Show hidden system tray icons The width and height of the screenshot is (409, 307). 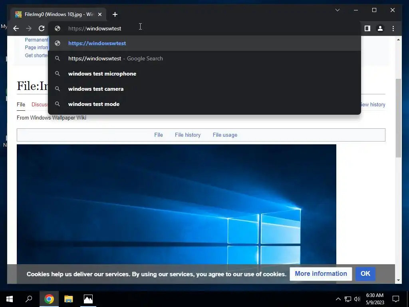click(x=338, y=299)
